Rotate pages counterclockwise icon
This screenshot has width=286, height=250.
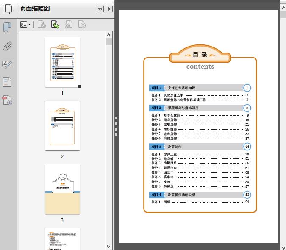tap(68, 25)
